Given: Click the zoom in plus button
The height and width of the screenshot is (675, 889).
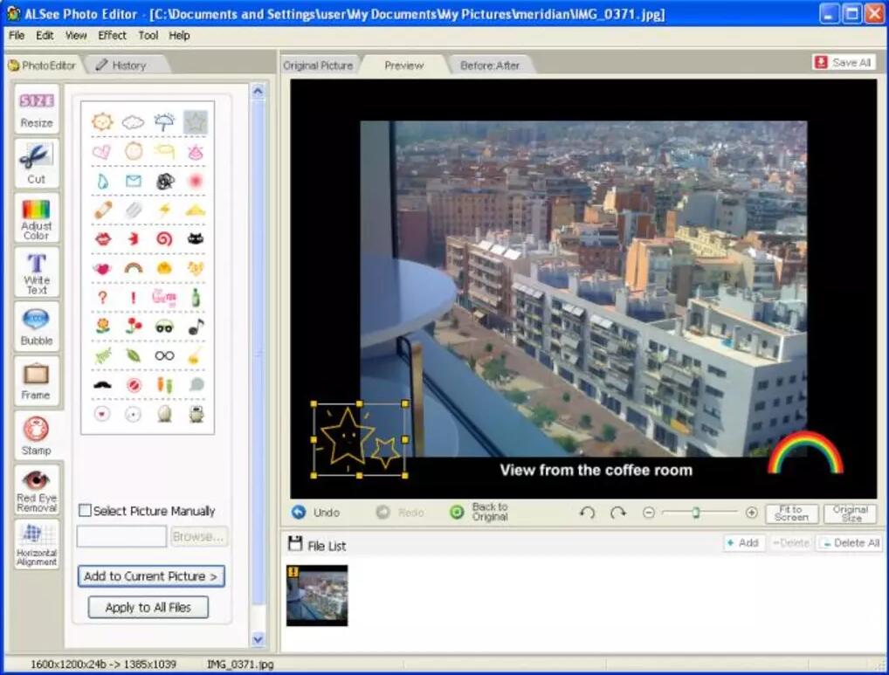Looking at the screenshot, I should (751, 513).
